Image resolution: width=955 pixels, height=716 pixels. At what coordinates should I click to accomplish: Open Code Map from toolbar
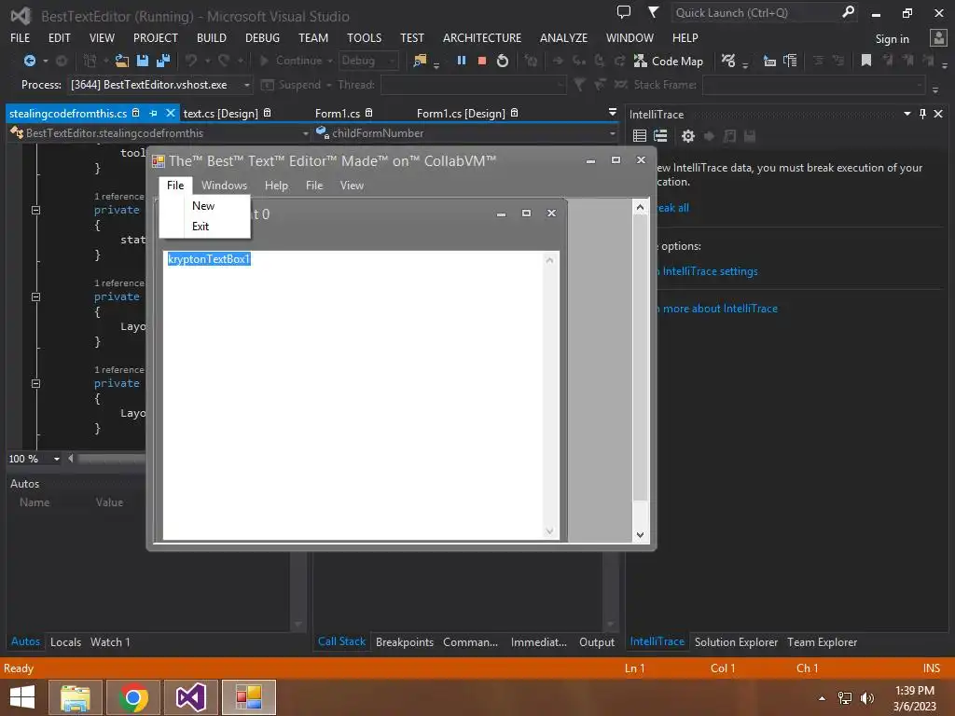click(x=668, y=61)
